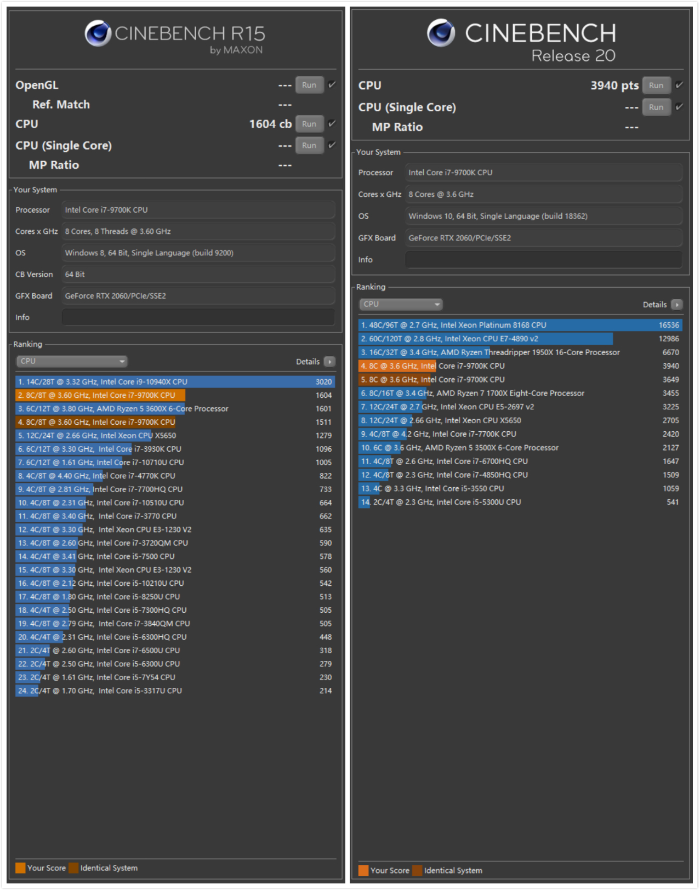Open R15 ranking Details arrow icon
This screenshot has width=700, height=890.
point(329,362)
